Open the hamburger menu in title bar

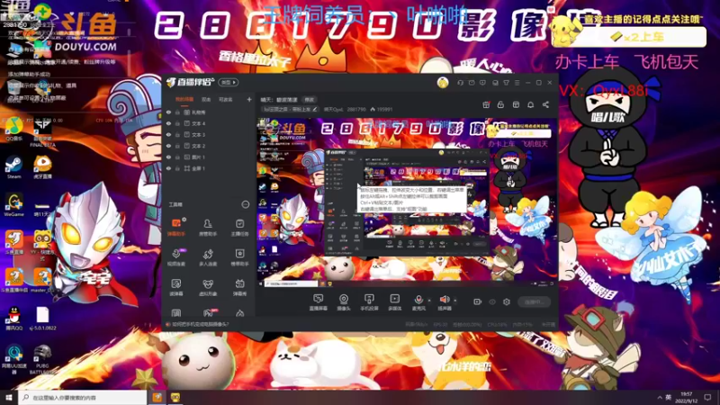click(517, 83)
